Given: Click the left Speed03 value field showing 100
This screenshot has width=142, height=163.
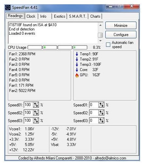Looking at the screenshot, I should (28, 120).
